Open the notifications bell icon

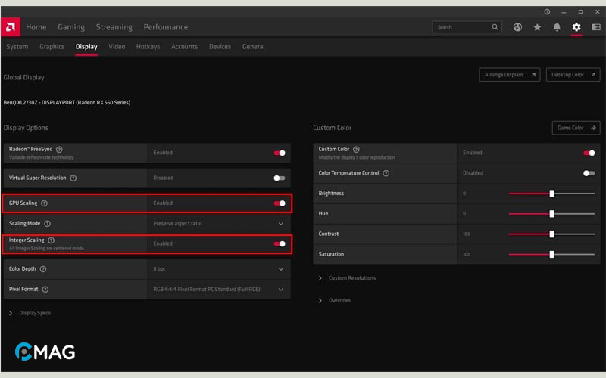coord(557,27)
